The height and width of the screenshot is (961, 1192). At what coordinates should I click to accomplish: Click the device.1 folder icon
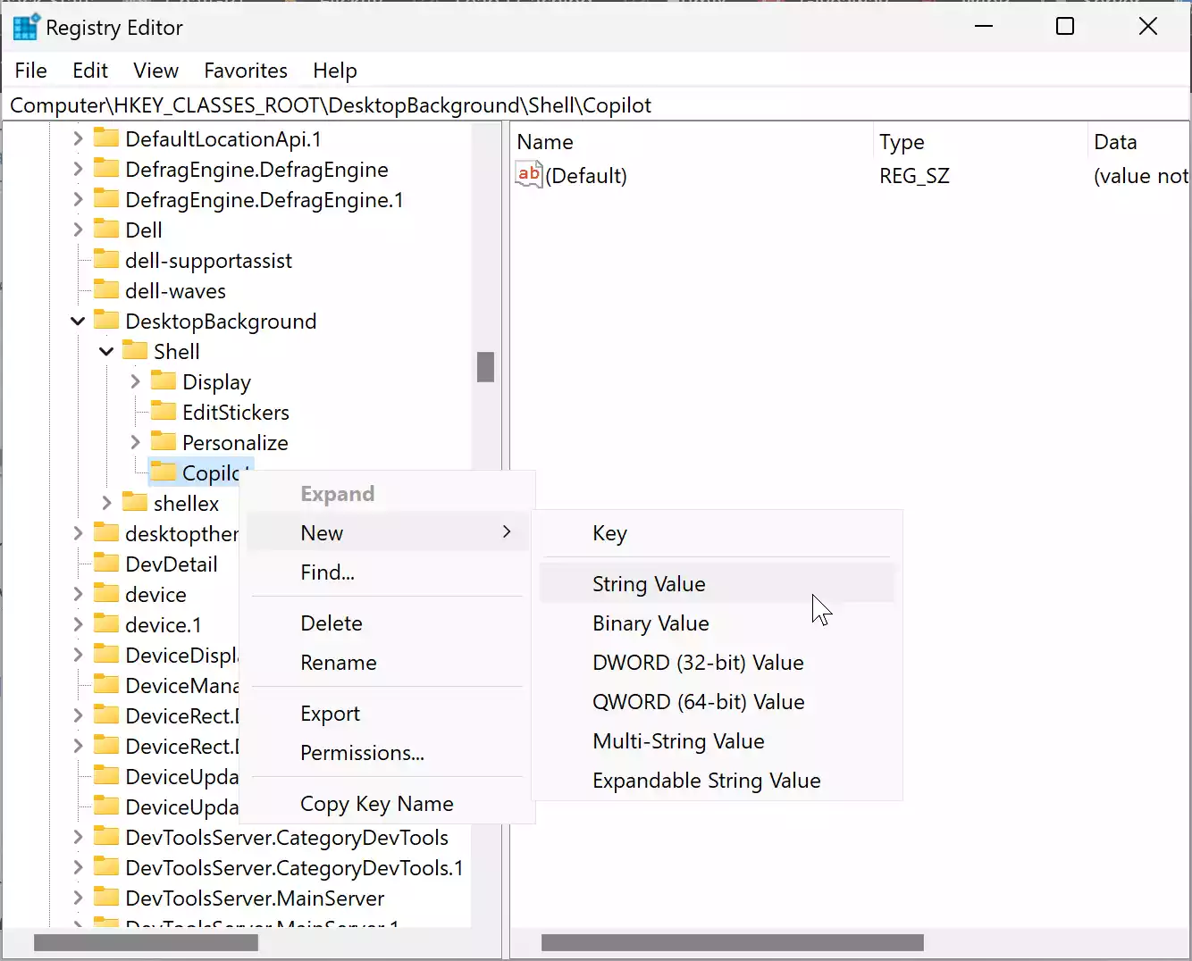click(106, 624)
